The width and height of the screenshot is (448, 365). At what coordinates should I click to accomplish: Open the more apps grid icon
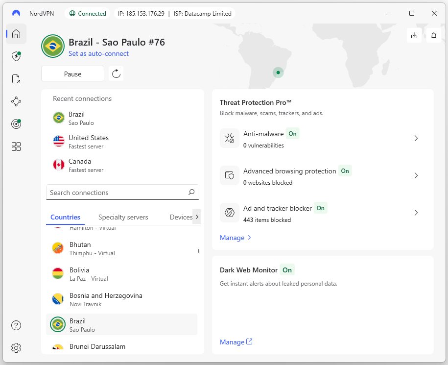16,146
